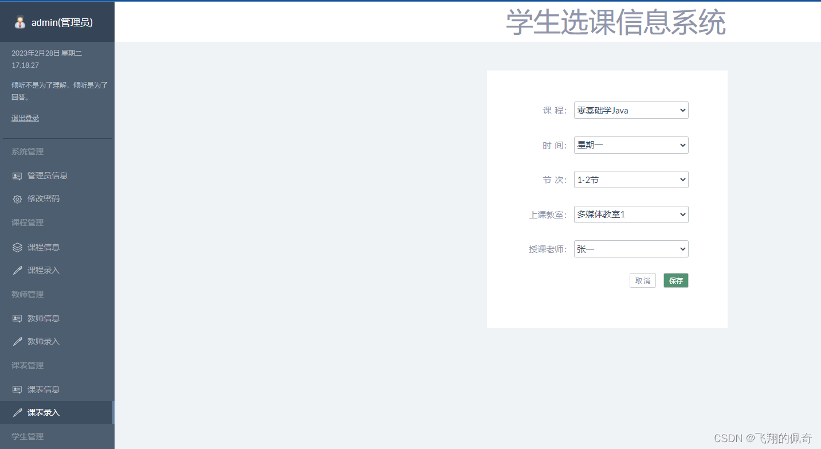The image size is (821, 449).
Task: Click the pen icon beside 教师录入
Action: pos(17,341)
